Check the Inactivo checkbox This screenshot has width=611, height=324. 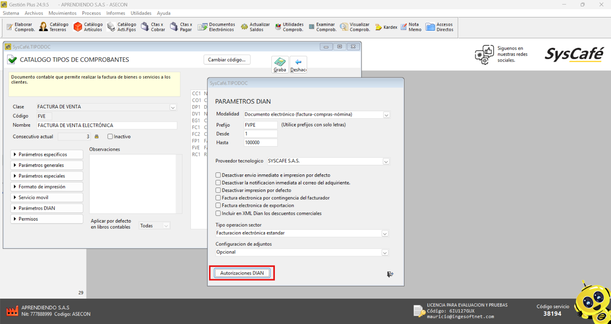click(x=110, y=137)
